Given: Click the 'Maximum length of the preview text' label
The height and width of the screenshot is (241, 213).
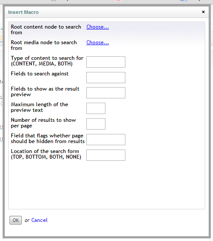Looking at the screenshot, I should (39, 107).
